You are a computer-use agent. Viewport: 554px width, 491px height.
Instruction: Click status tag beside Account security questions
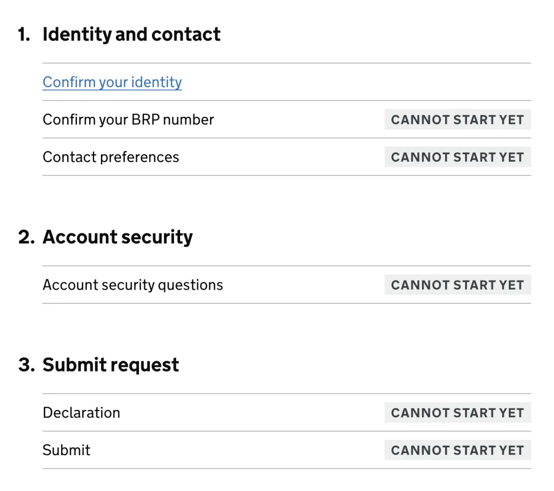457,285
